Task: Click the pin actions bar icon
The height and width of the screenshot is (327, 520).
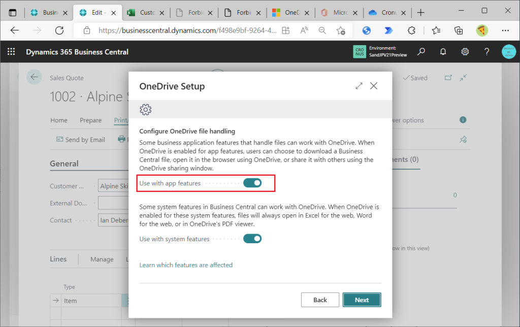Action: coord(463,140)
